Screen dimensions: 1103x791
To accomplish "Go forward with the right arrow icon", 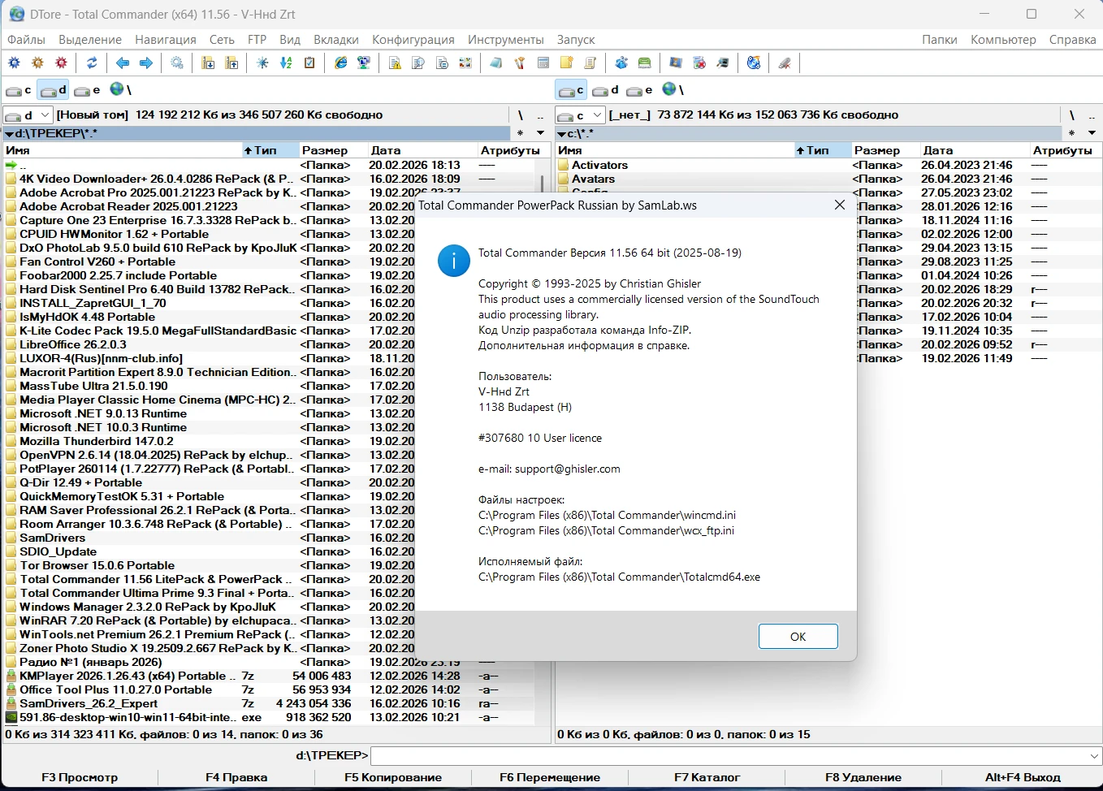I will (146, 63).
